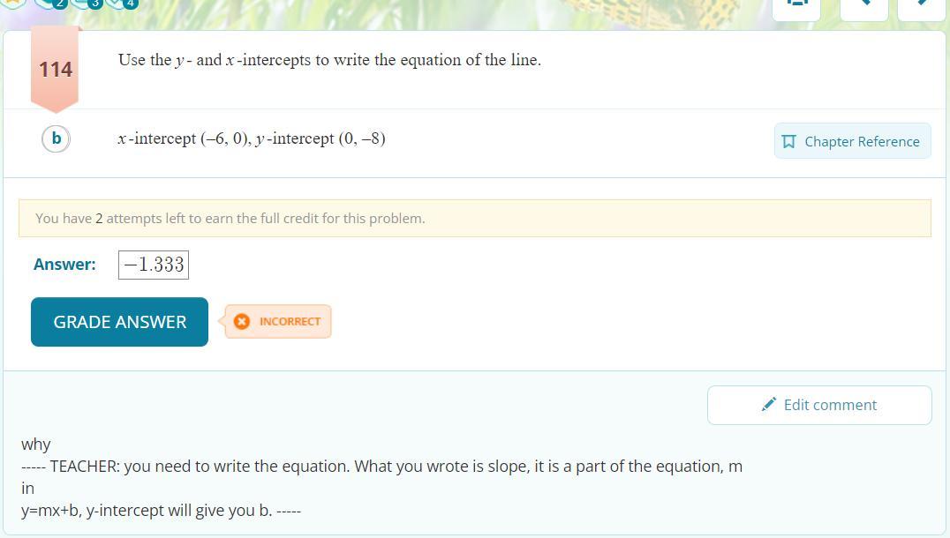Image resolution: width=950 pixels, height=538 pixels.
Task: Click the bookmark icon in Chapter Reference
Action: (x=789, y=141)
